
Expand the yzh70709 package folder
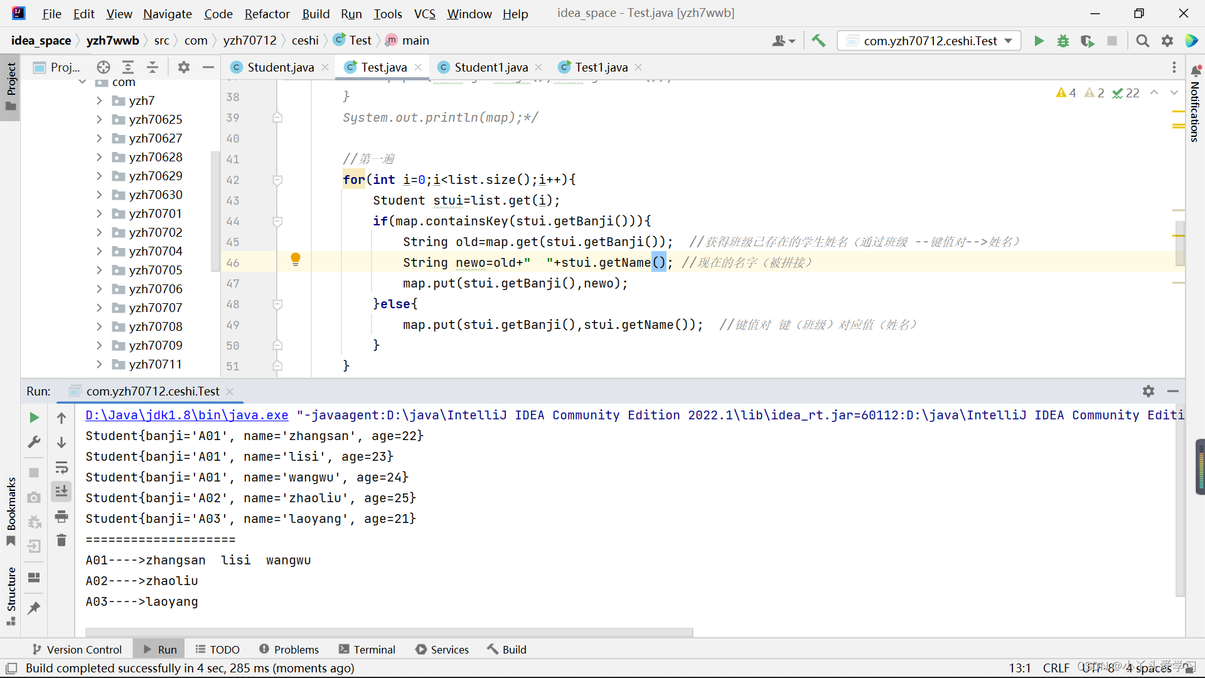[99, 345]
